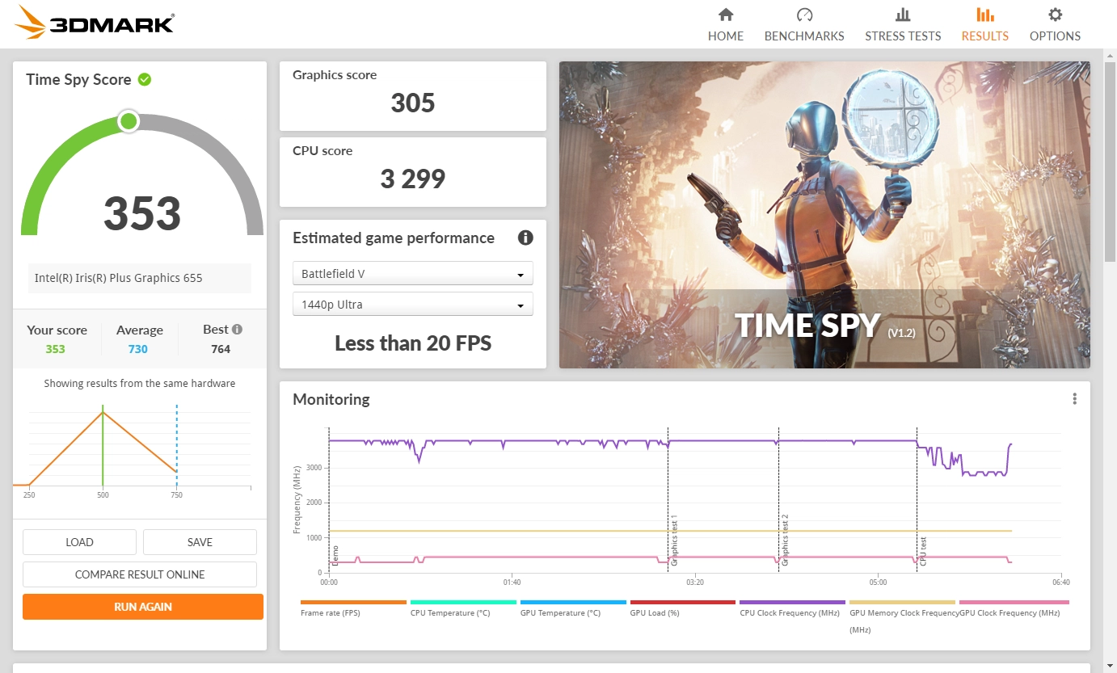
Task: Open the Battlefield V game dropdown
Action: pyautogui.click(x=412, y=273)
